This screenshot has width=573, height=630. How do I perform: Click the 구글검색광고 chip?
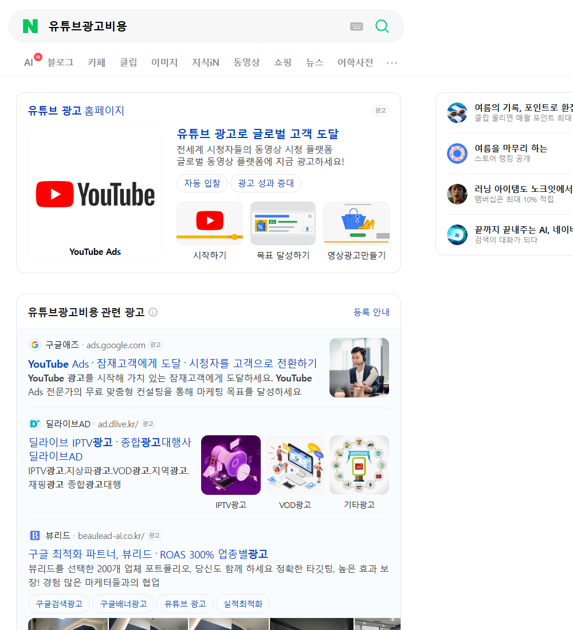click(59, 604)
